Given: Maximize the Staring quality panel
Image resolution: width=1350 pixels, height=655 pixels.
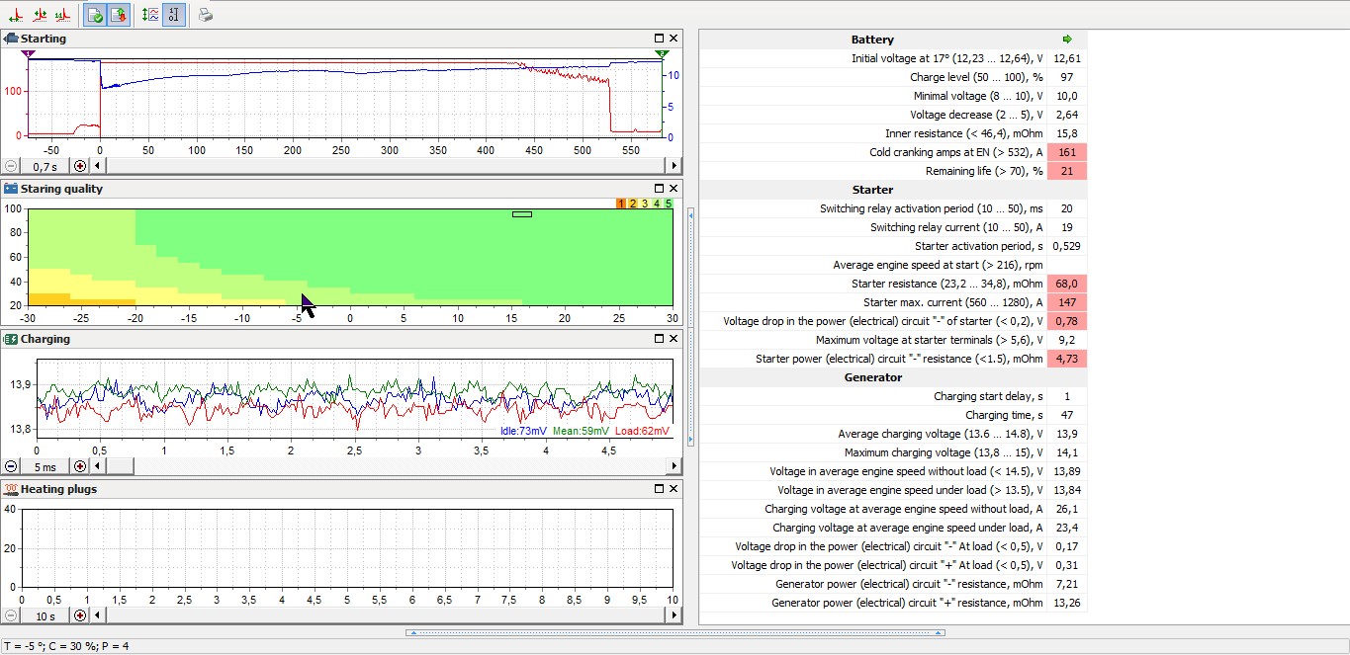Looking at the screenshot, I should point(660,189).
